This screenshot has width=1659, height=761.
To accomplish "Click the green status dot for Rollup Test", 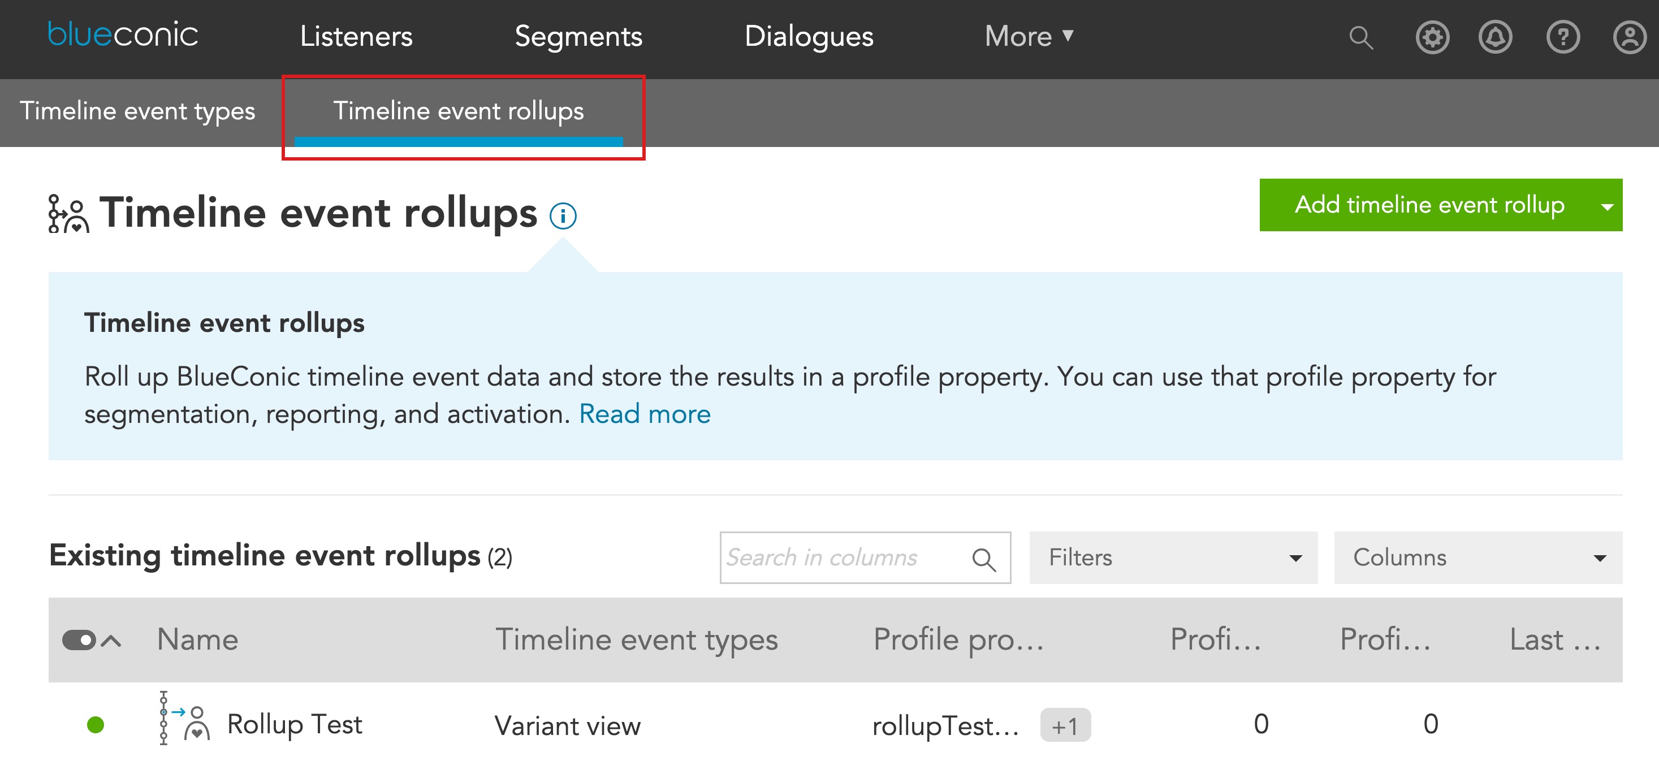I will point(96,725).
